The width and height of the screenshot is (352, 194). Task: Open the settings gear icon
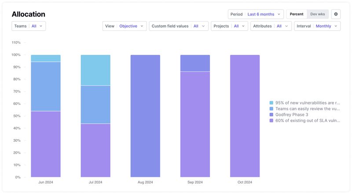(x=336, y=14)
